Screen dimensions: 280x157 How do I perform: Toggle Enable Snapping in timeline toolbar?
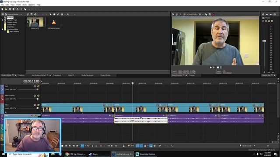137,146
